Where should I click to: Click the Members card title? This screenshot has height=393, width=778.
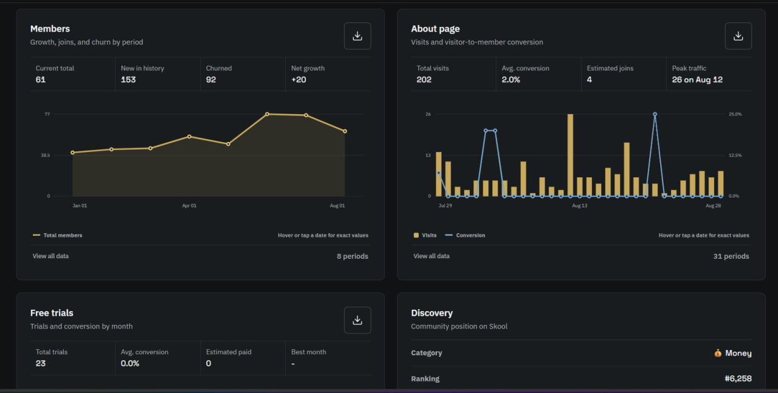tap(50, 29)
